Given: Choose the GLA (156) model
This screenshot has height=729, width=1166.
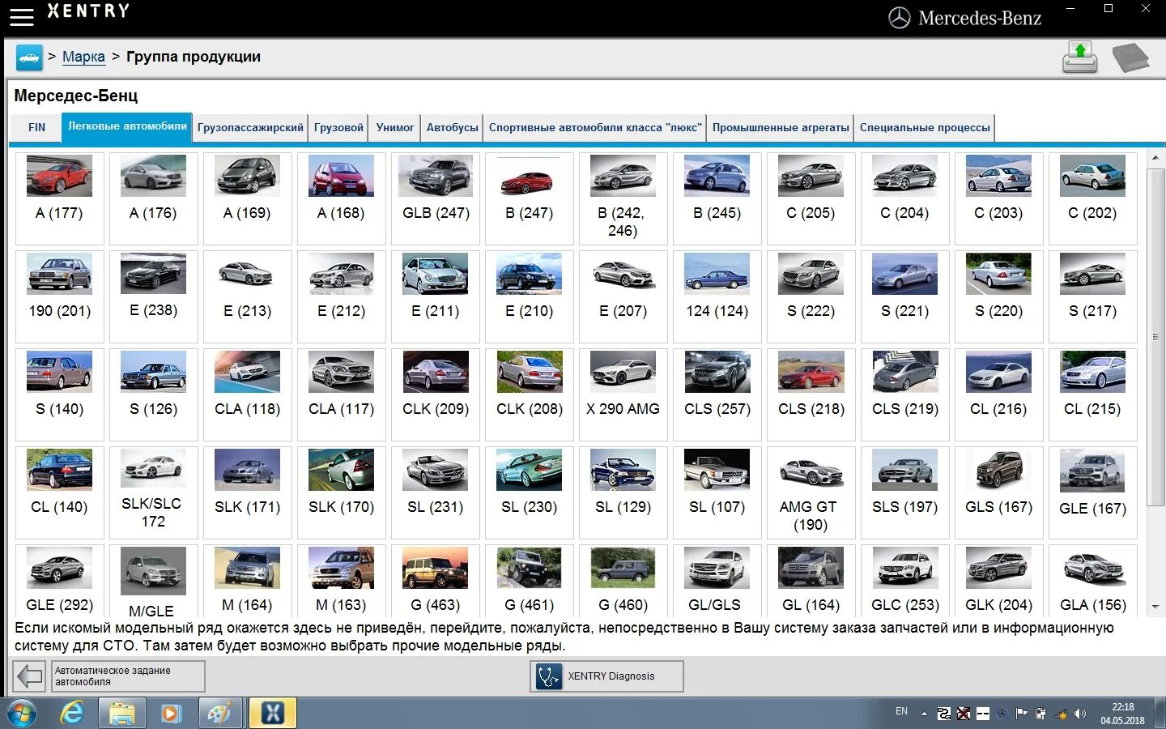Looking at the screenshot, I should tap(1092, 581).
